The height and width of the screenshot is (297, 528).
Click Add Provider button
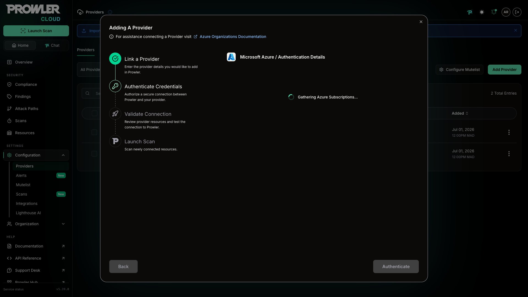pos(505,70)
